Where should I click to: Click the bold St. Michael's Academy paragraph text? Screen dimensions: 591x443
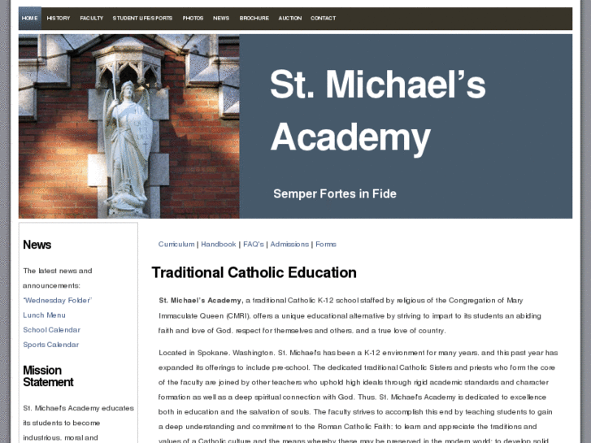201,301
